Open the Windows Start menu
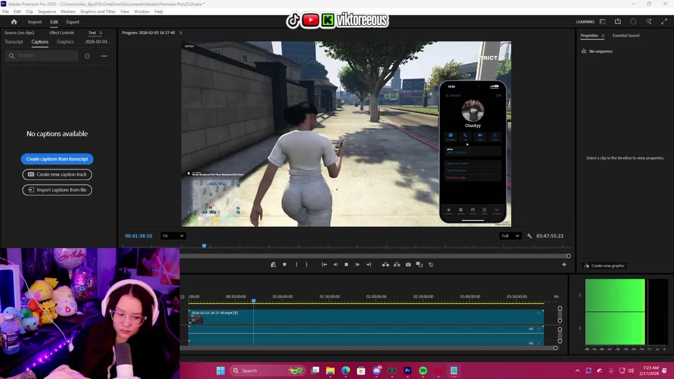674x379 pixels. 221,371
